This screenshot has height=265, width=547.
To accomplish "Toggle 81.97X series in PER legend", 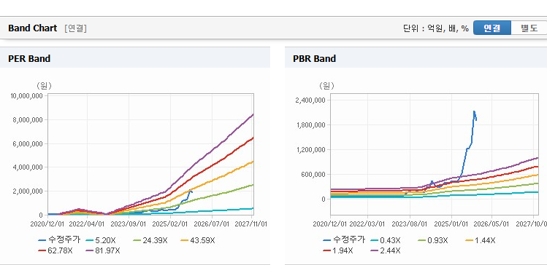I will pyautogui.click(x=103, y=250).
